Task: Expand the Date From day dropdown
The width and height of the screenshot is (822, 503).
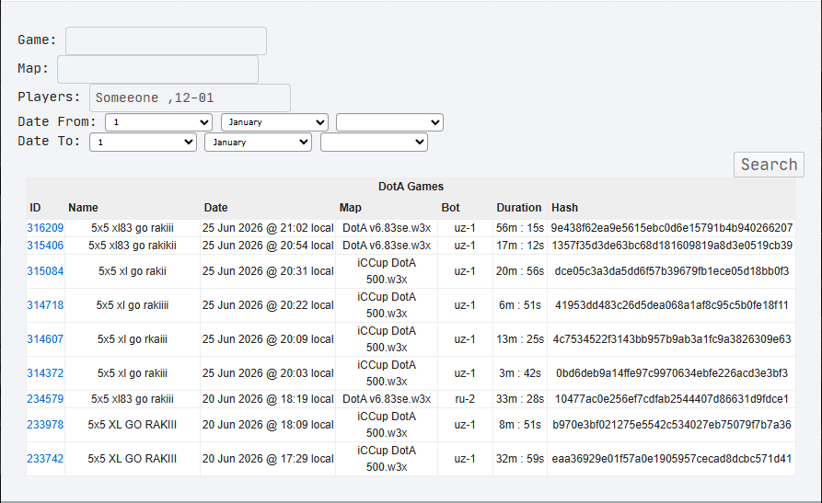Action: coord(159,122)
